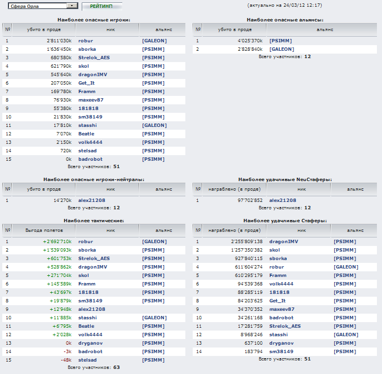382x374 pixels.
Task: Select [GALEON] in Наиболее опасные альянсы table
Action: [281, 49]
